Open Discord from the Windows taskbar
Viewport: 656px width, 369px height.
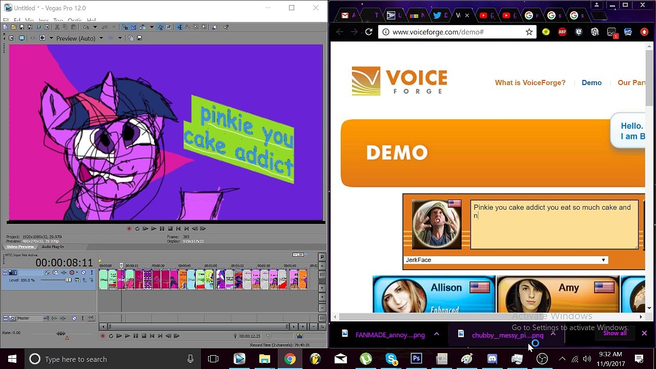pos(492,359)
